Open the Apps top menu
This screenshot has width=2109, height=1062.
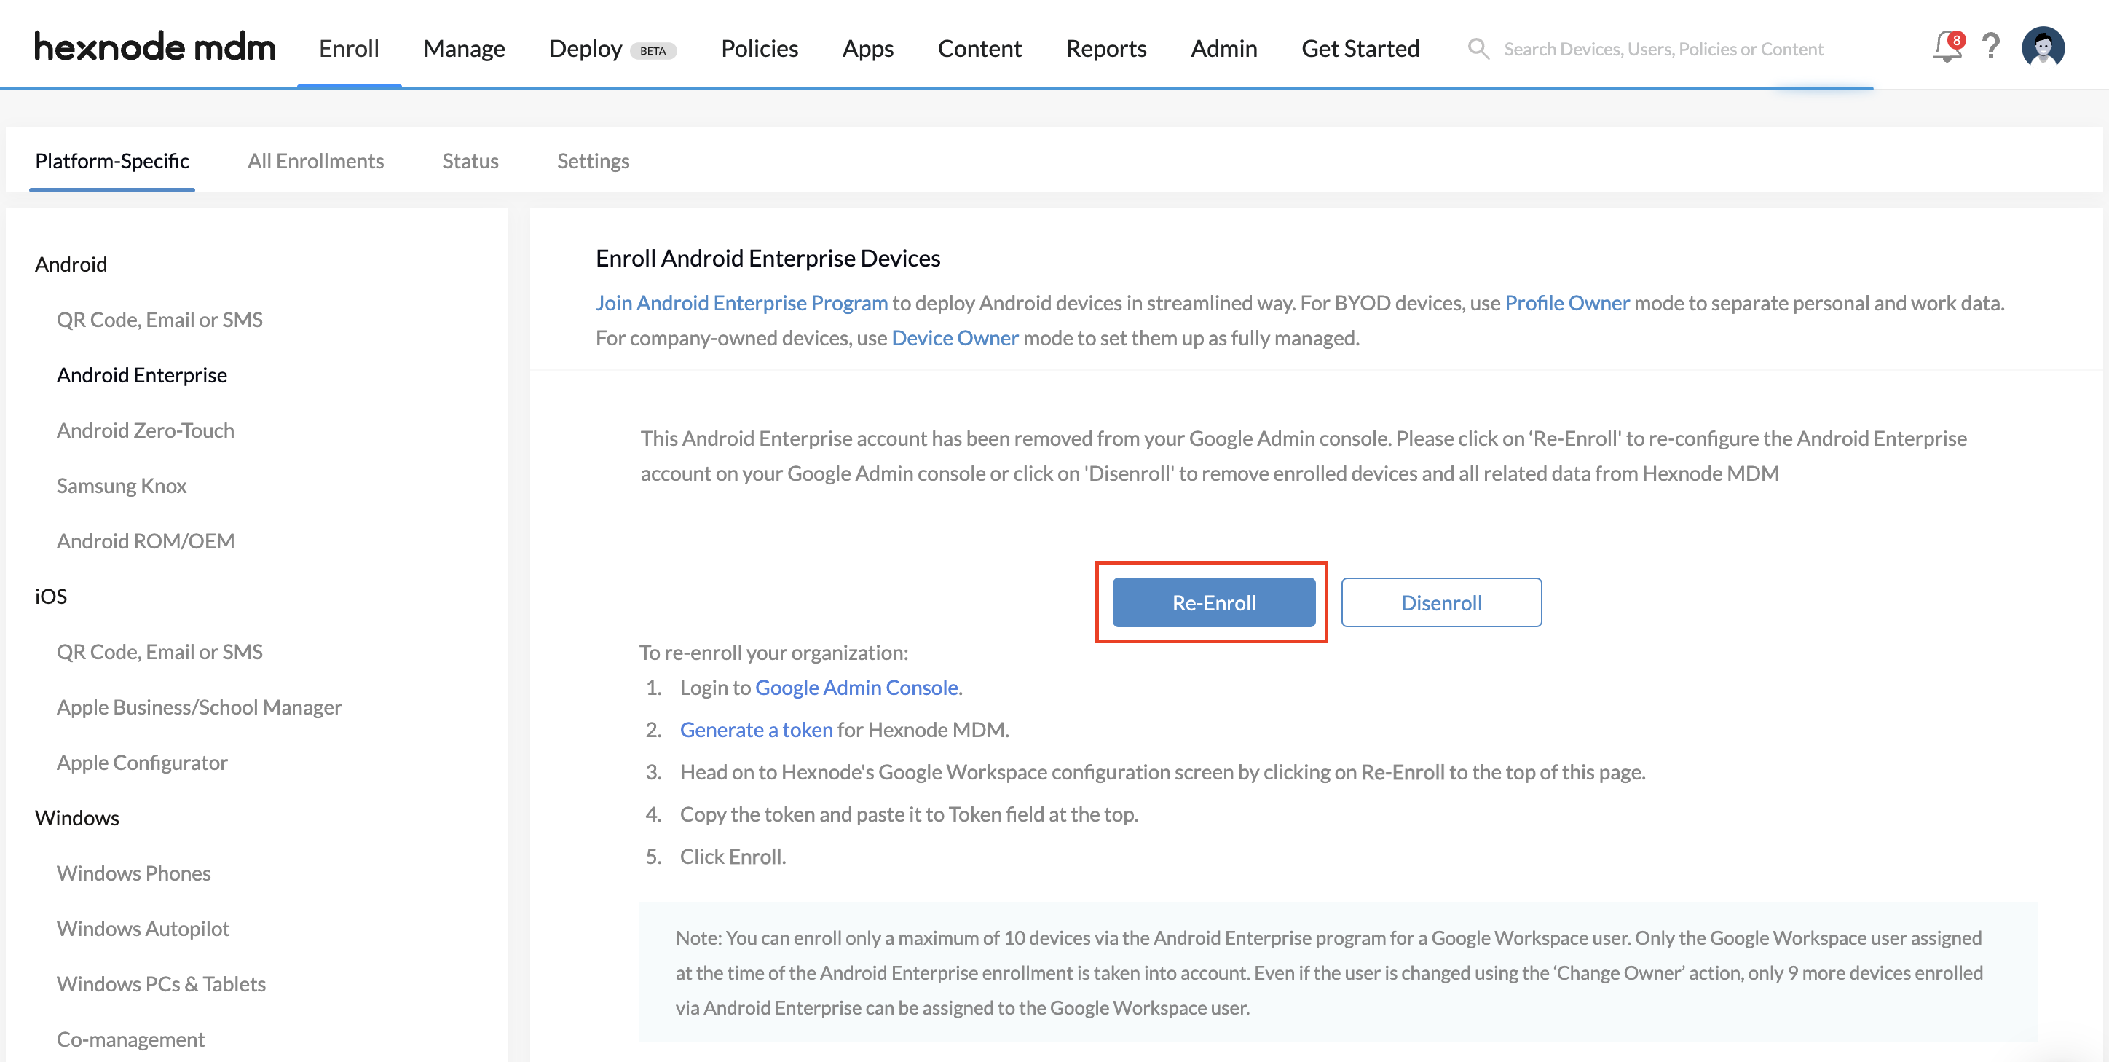868,48
